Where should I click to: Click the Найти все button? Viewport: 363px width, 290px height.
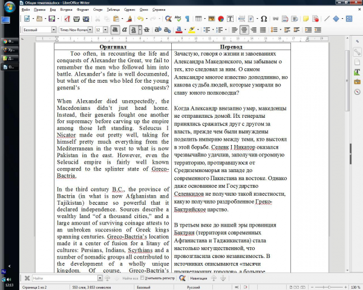(130, 278)
